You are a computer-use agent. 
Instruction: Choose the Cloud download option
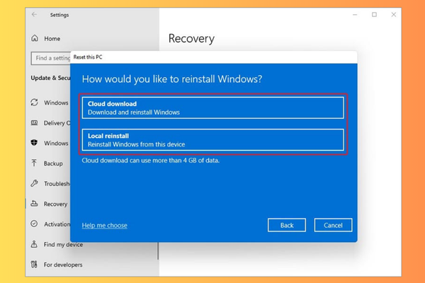tap(213, 108)
